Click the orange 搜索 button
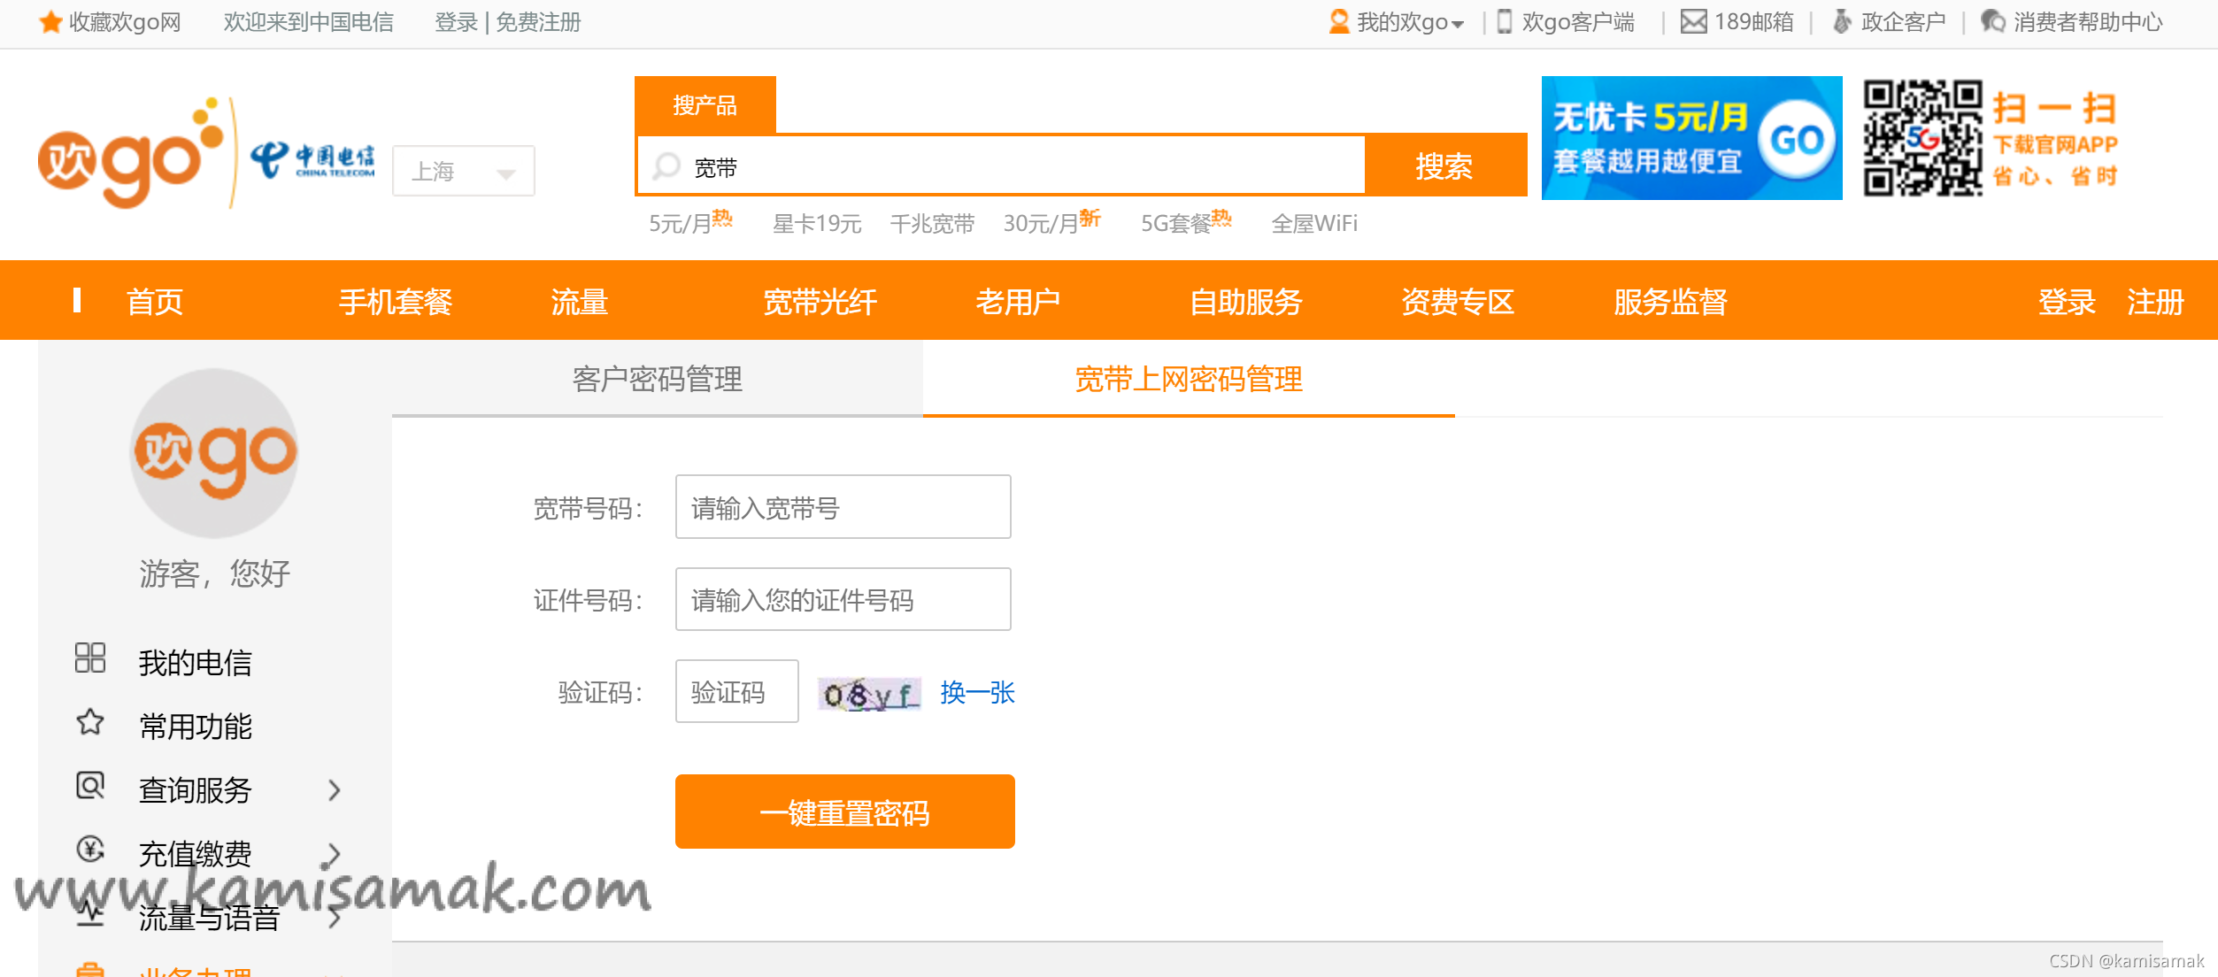 tap(1444, 165)
